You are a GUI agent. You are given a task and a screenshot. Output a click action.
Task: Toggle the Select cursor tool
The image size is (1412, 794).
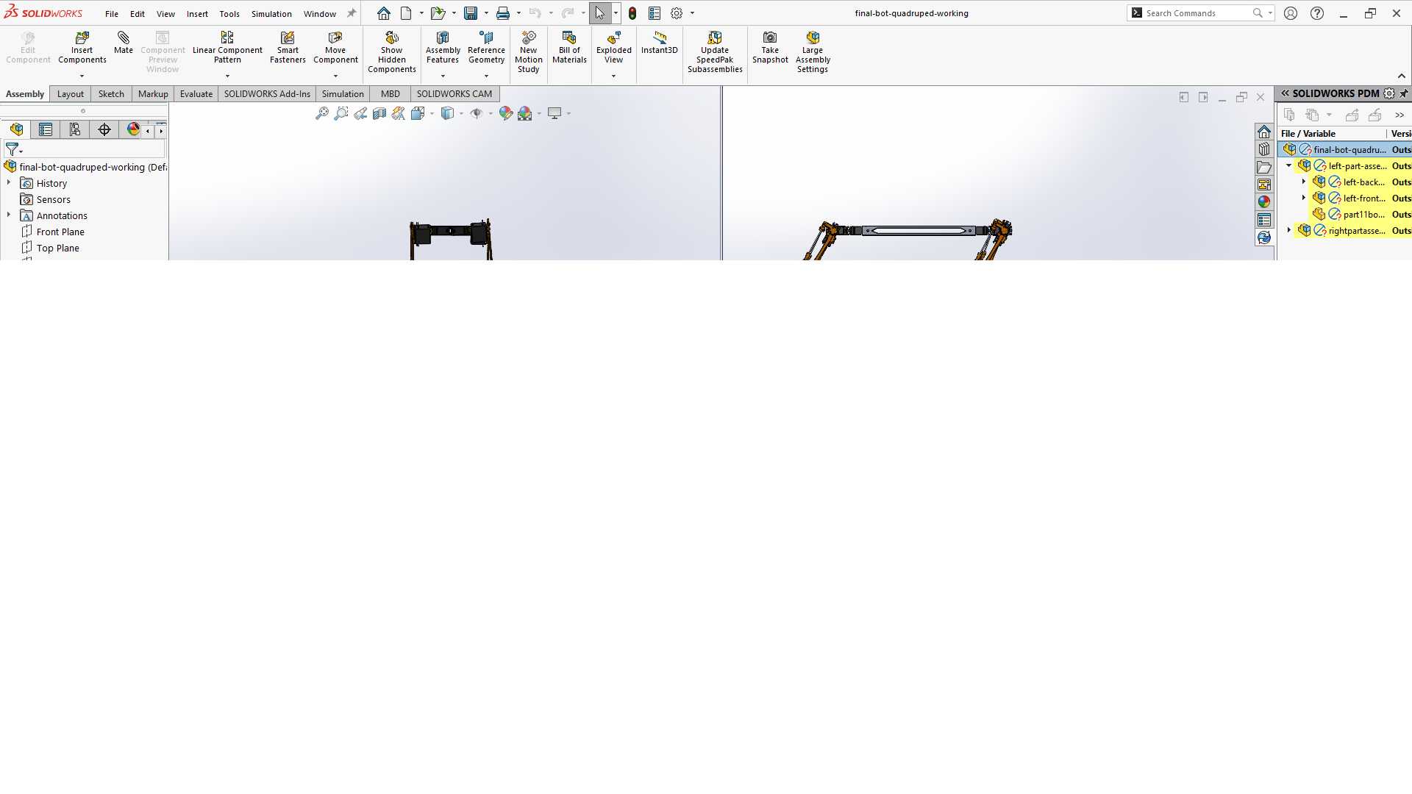click(x=600, y=13)
